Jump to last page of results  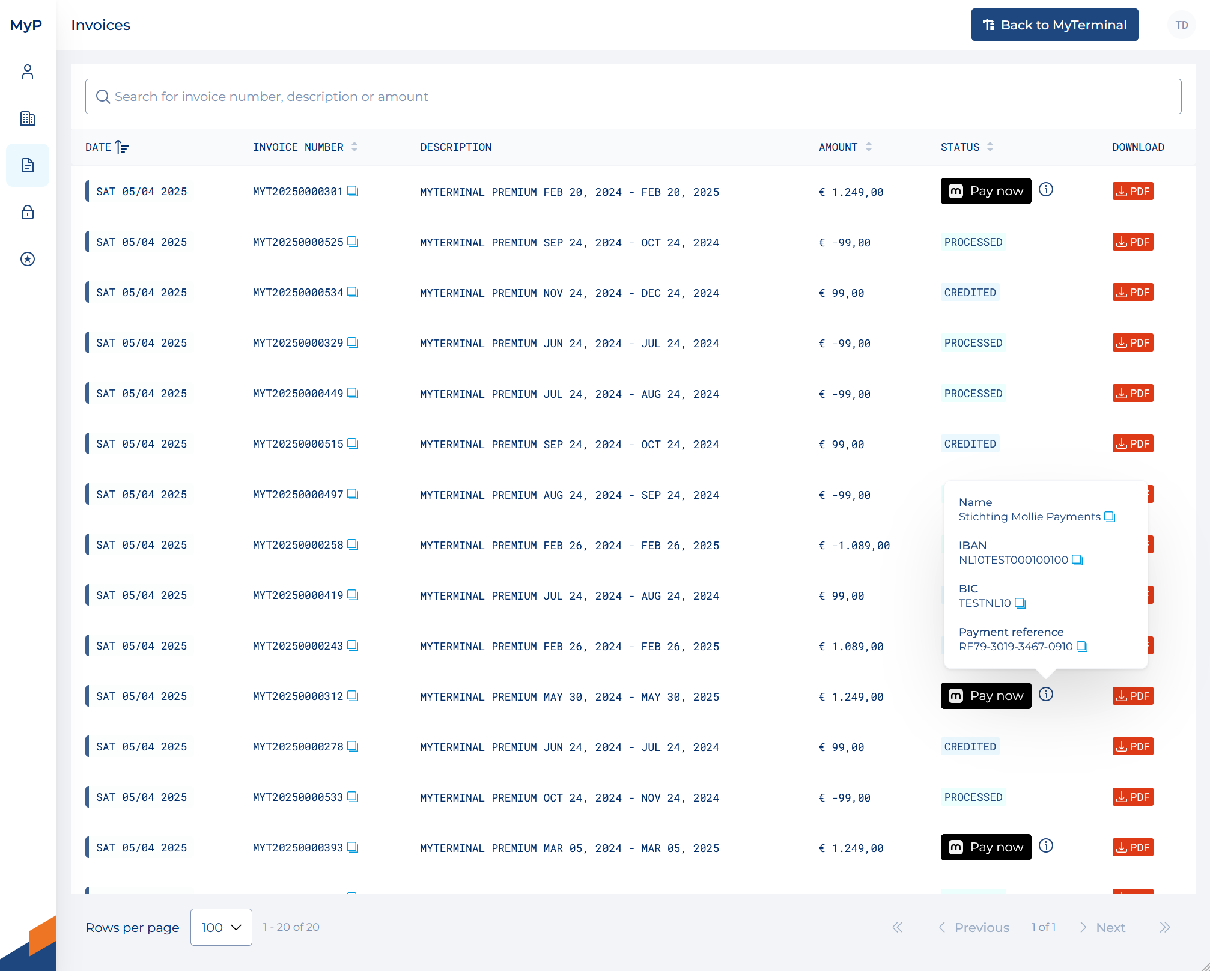coord(1165,927)
